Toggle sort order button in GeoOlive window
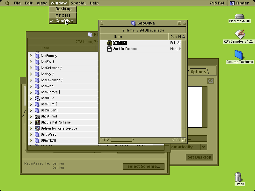The image size is (255, 191). (x=184, y=37)
